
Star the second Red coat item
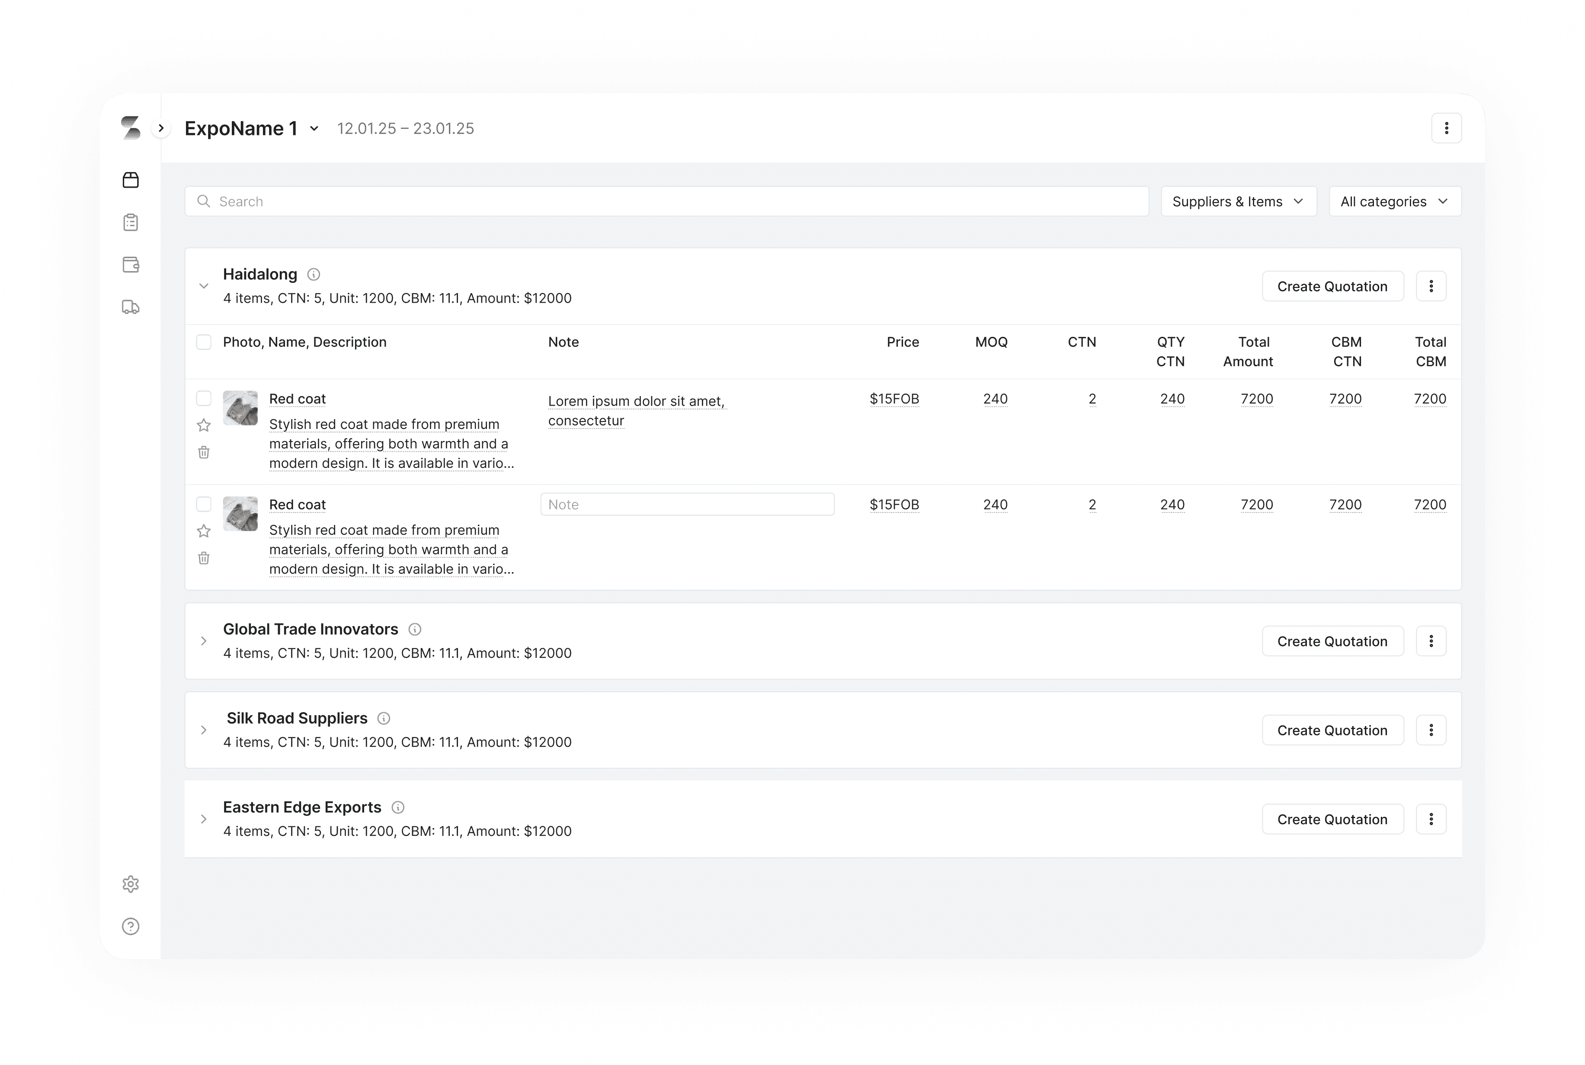click(204, 531)
